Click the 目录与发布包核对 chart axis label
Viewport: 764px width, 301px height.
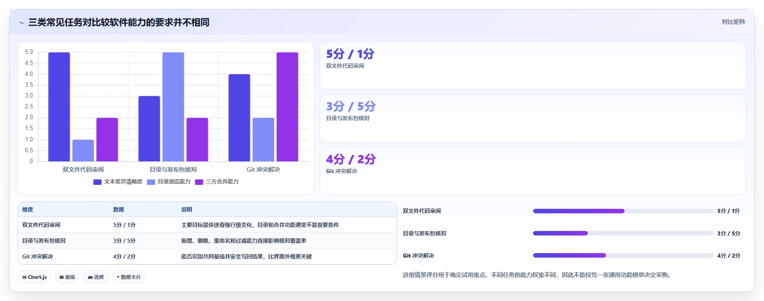[173, 169]
